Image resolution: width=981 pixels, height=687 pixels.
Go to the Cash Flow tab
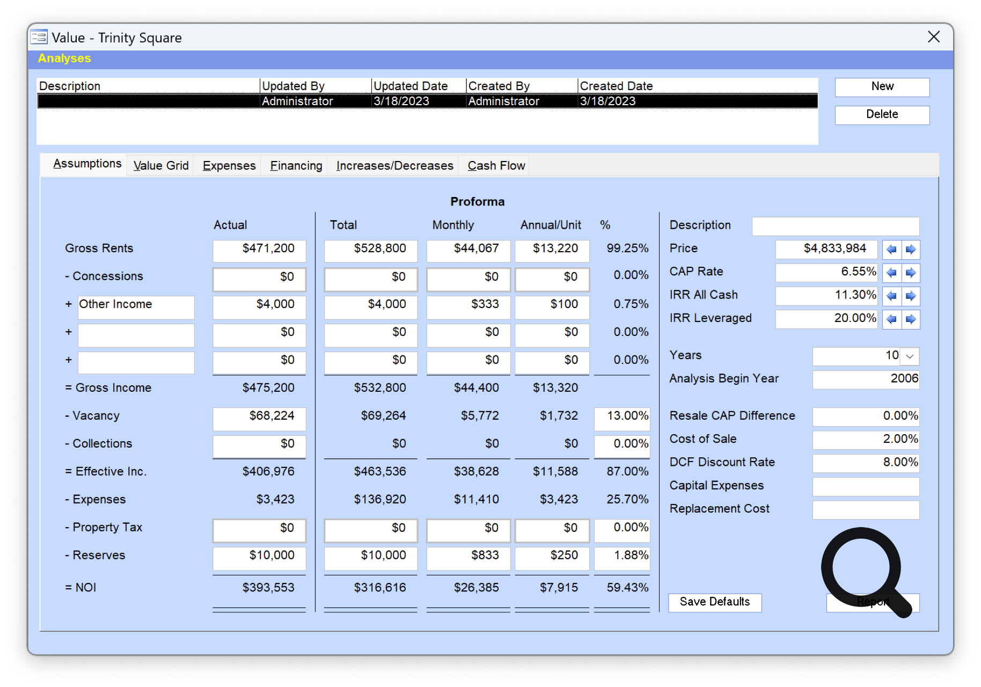coord(496,166)
